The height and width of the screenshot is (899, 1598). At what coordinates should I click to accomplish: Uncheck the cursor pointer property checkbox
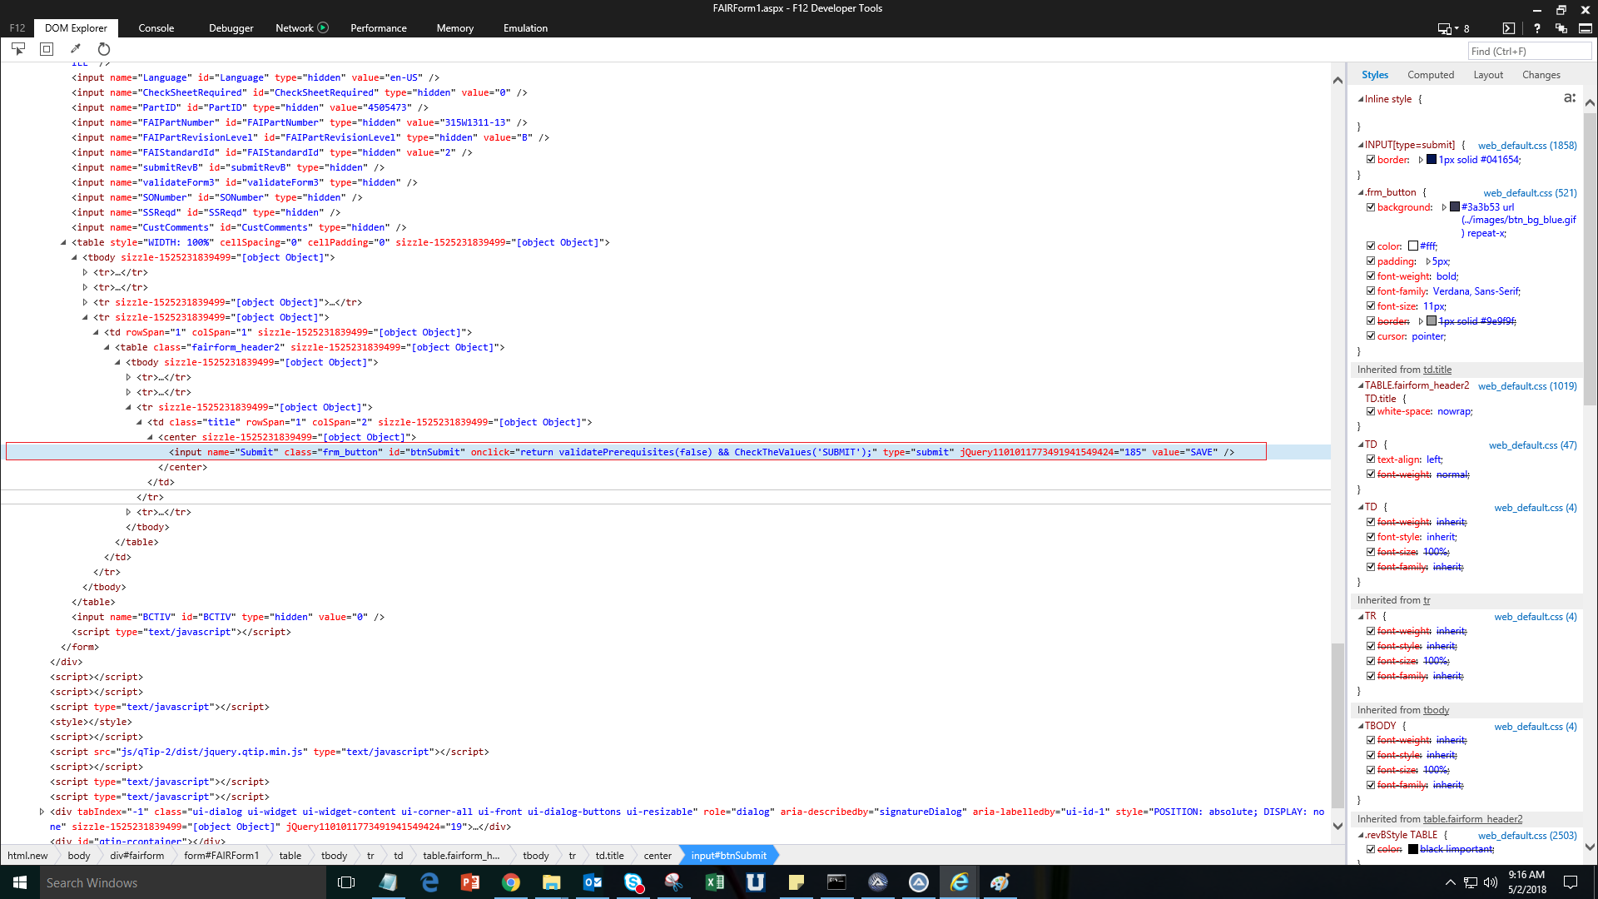click(1371, 336)
